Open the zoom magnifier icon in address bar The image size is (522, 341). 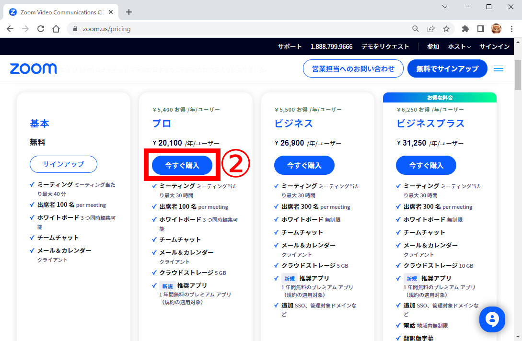click(415, 29)
